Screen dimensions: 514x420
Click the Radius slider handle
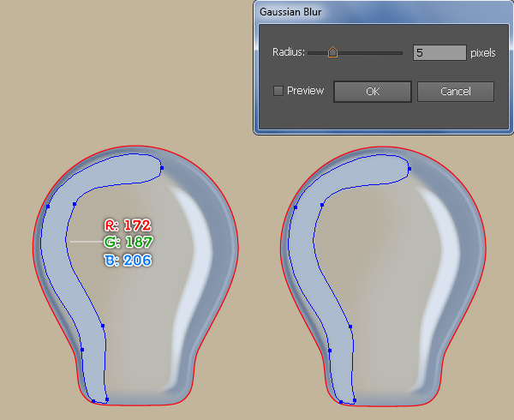pos(332,52)
